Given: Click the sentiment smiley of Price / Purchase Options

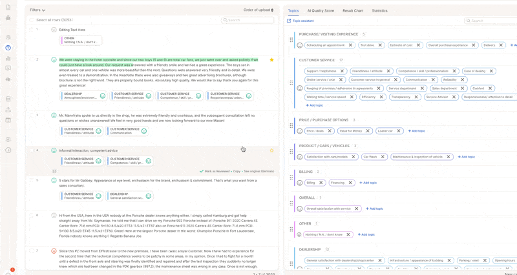Looking at the screenshot, I should point(300,131).
